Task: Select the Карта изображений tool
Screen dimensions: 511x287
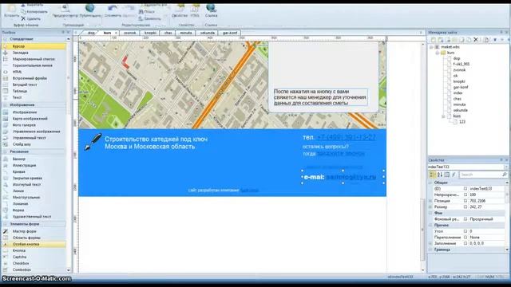Action: 34,119
